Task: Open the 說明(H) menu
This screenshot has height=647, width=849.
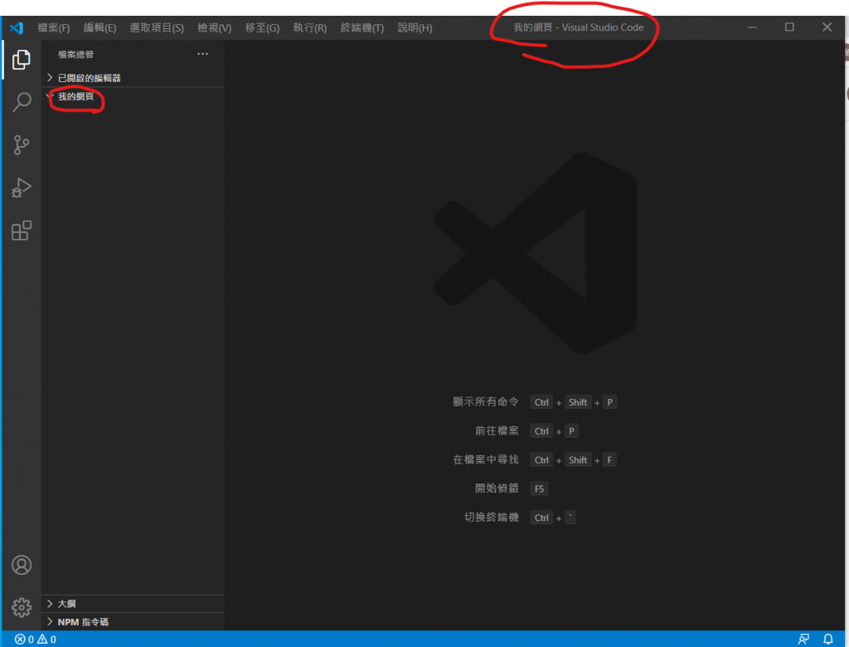Action: tap(415, 27)
